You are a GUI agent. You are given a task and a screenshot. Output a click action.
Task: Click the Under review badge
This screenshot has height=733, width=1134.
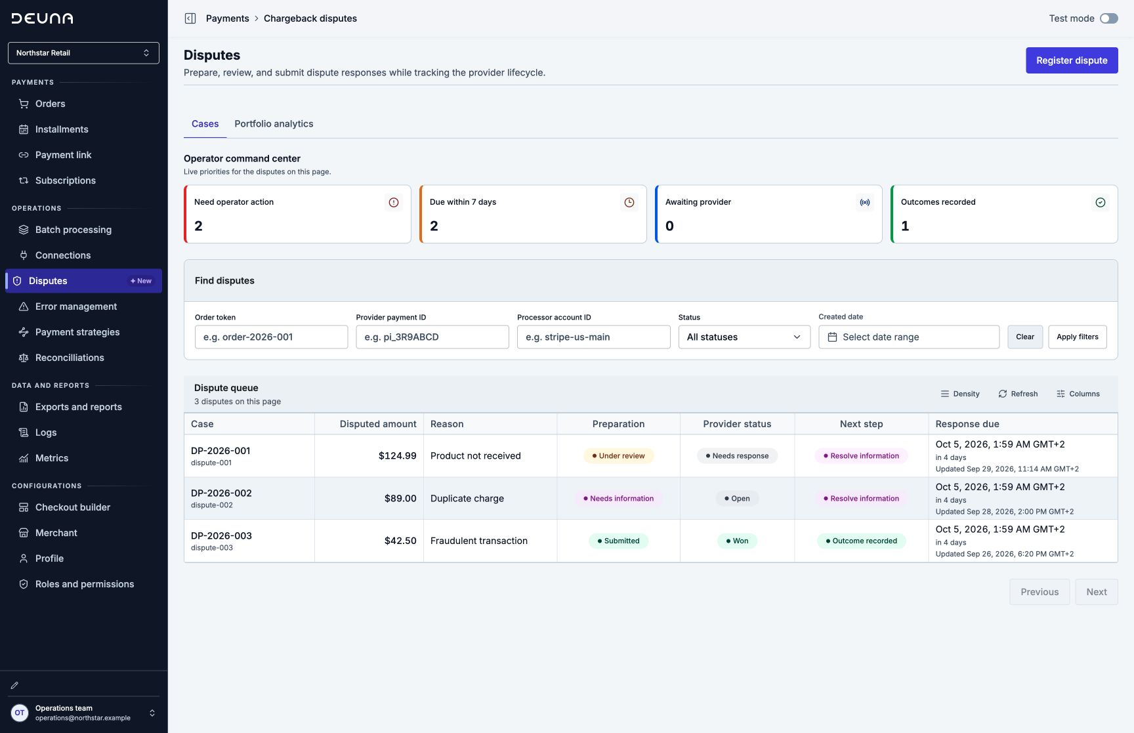618,456
